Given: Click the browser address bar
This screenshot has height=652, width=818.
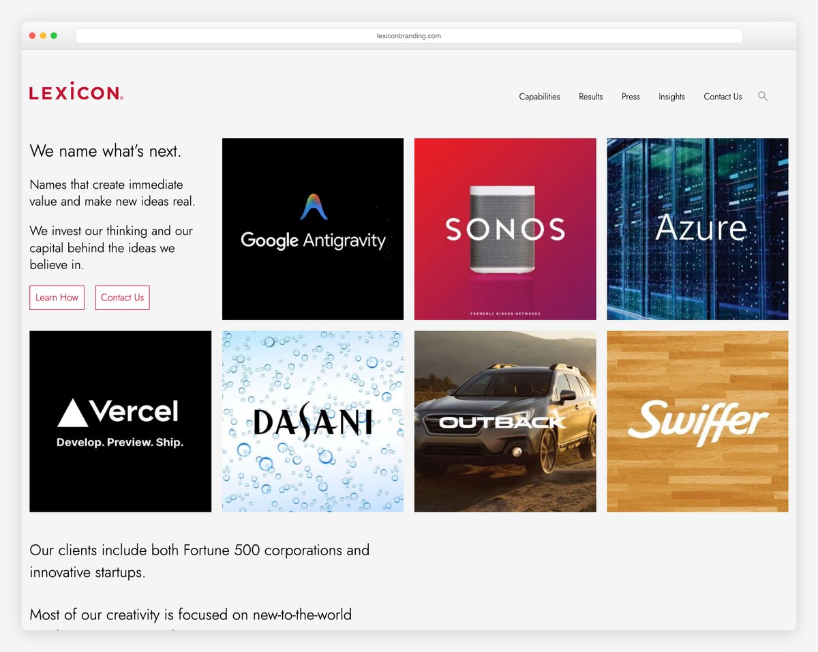Looking at the screenshot, I should 408,35.
